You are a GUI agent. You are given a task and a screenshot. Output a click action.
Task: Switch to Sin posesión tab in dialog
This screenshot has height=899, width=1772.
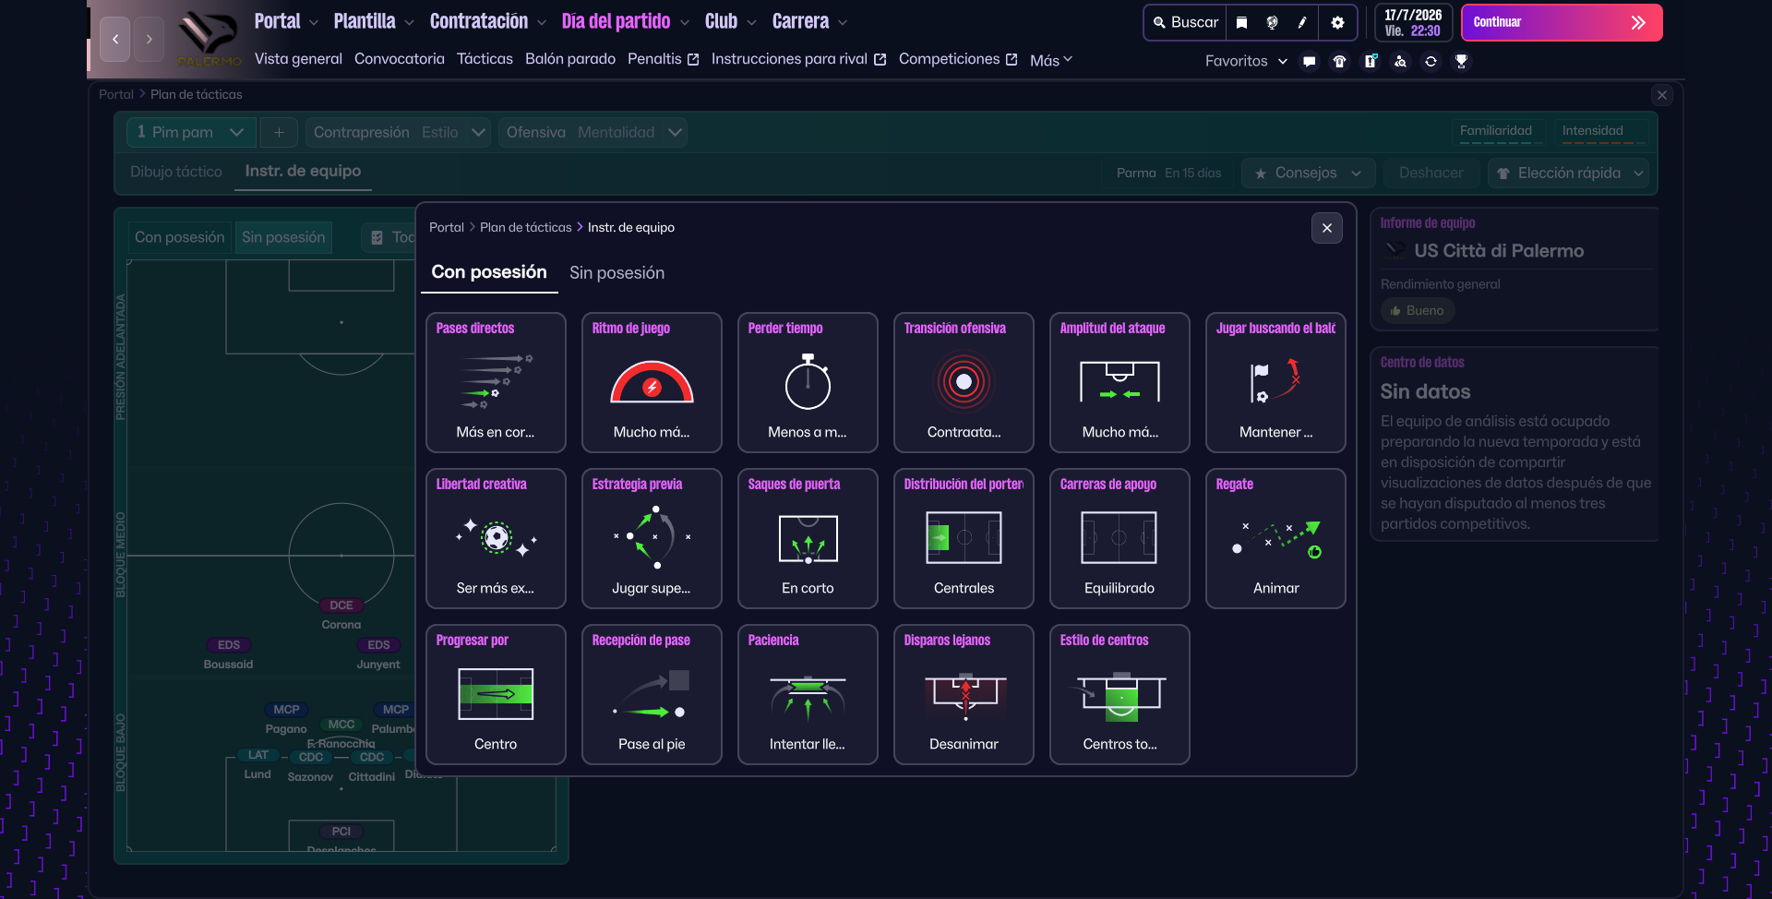pyautogui.click(x=617, y=273)
